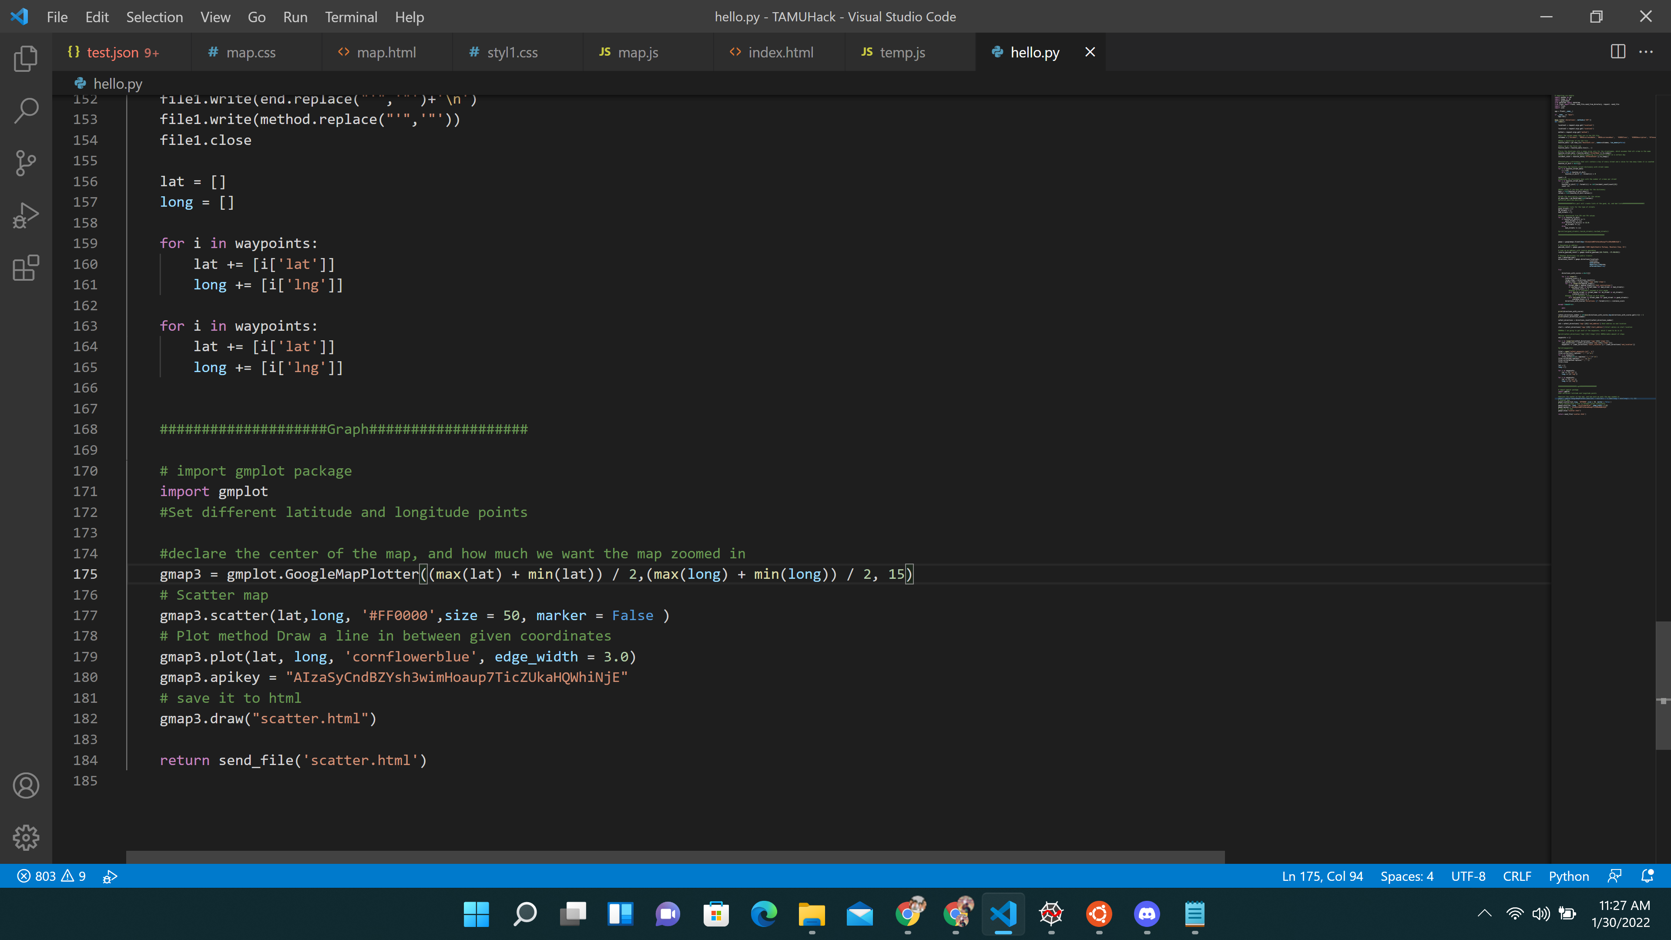This screenshot has width=1671, height=940.
Task: Open the notifications bell in status bar
Action: point(1647,876)
